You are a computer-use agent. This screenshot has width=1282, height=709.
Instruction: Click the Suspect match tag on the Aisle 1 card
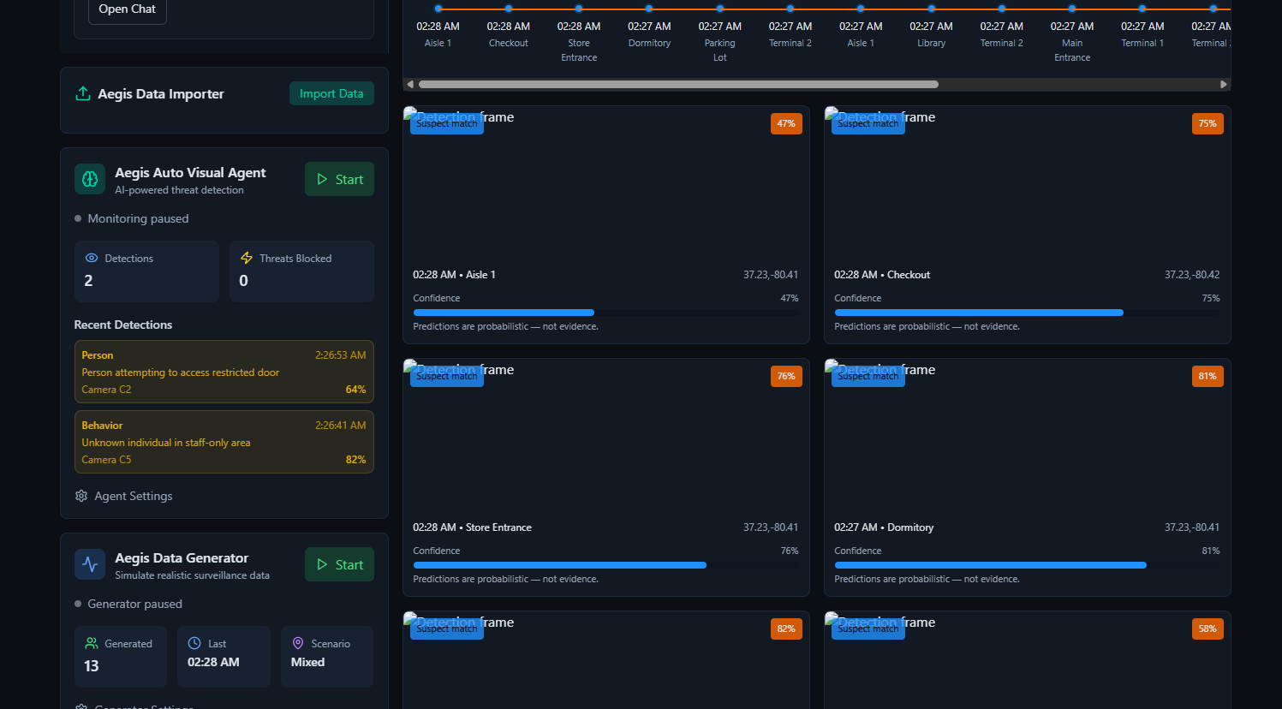point(447,123)
